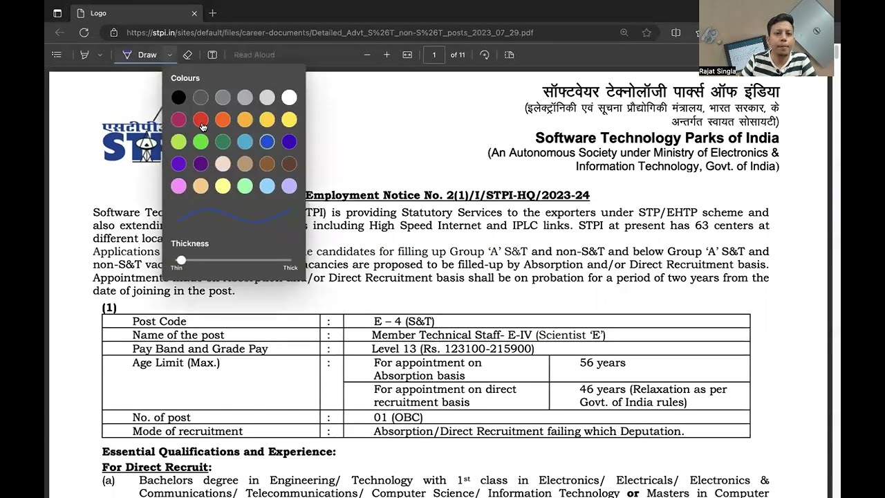
Task: Start Read Aloud
Action: point(254,55)
